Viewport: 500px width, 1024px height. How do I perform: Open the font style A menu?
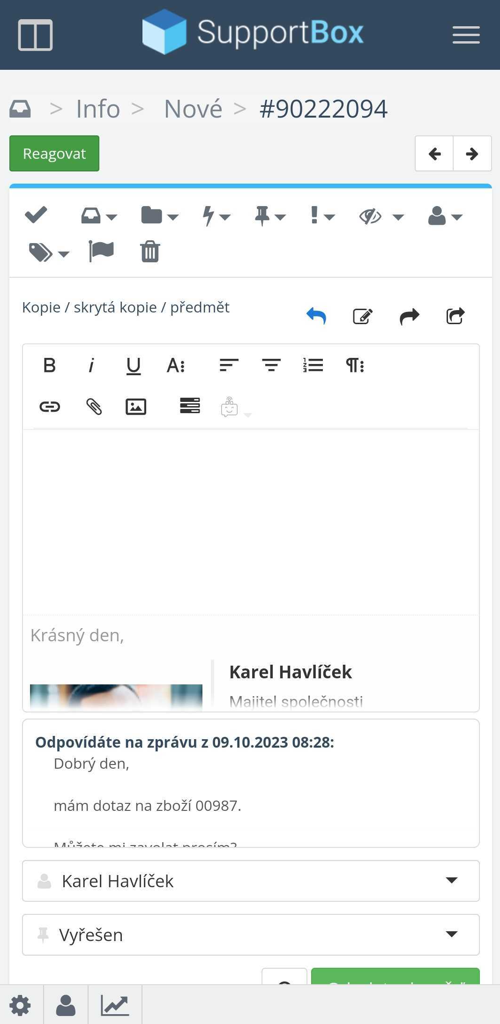(x=176, y=365)
